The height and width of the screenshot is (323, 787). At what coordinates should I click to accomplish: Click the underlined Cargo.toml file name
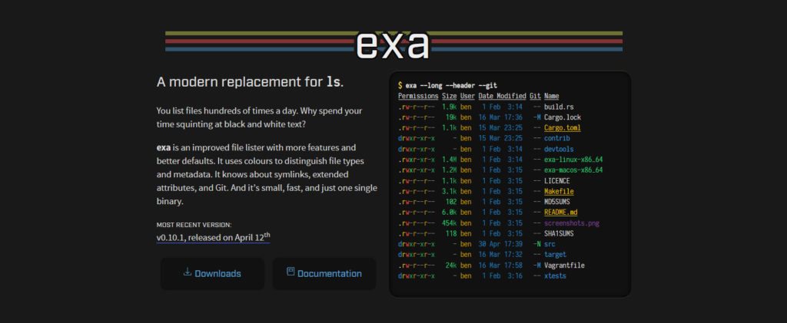click(x=563, y=127)
